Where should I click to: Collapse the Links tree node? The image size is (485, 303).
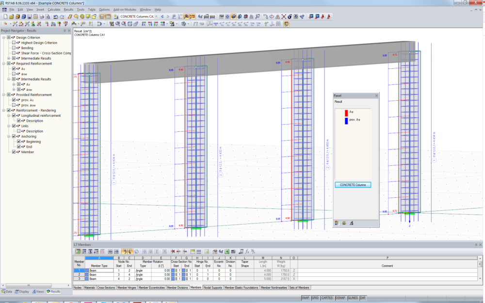(x=9, y=126)
